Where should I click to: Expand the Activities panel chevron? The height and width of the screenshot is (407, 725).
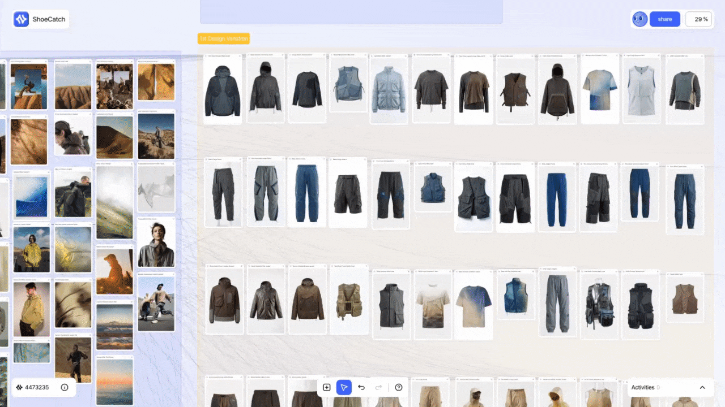click(702, 387)
